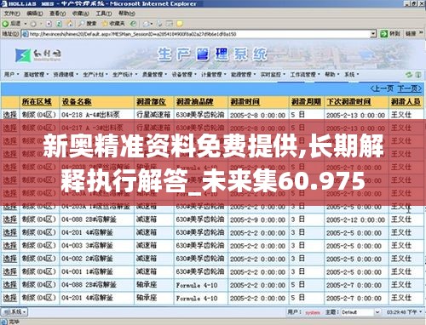Click the green Back arrow button
The width and height of the screenshot is (426, 325).
coord(5,24)
